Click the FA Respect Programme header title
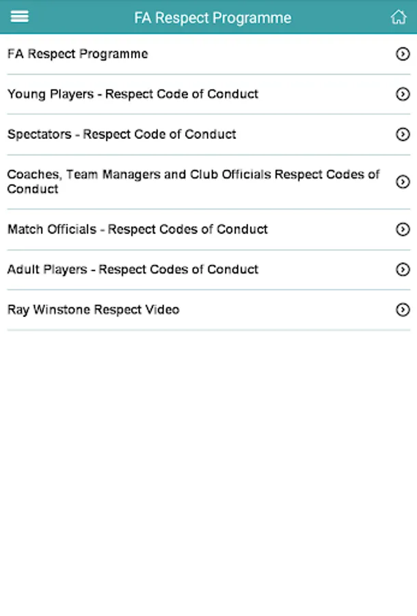The width and height of the screenshot is (417, 616). click(x=213, y=18)
